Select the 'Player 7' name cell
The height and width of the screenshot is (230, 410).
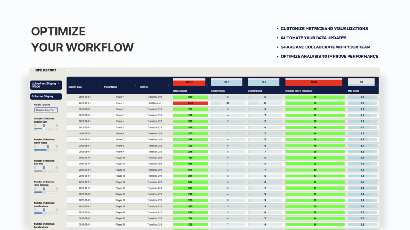click(120, 140)
